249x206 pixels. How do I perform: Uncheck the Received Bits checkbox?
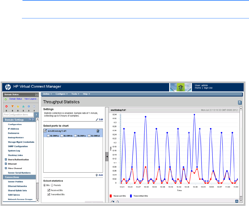49,190
